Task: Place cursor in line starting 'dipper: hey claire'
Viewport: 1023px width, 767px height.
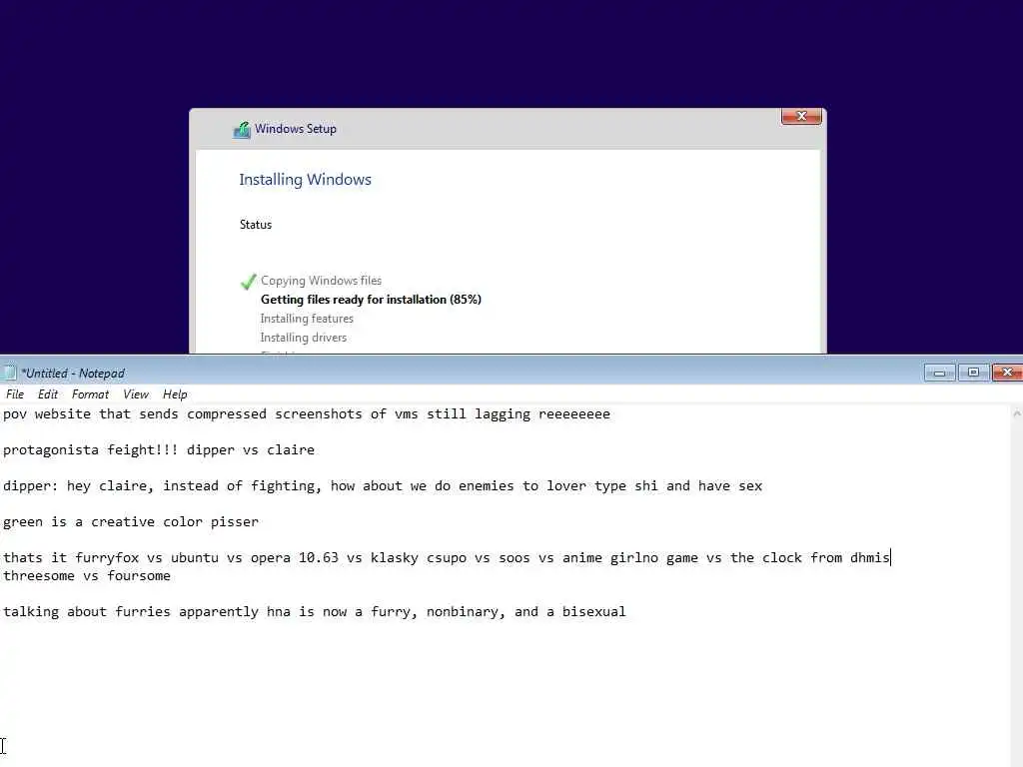Action: (383, 486)
